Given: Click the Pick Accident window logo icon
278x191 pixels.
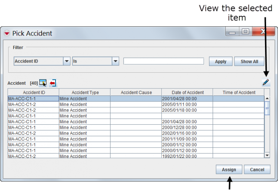Looking at the screenshot, I should click(x=7, y=33).
